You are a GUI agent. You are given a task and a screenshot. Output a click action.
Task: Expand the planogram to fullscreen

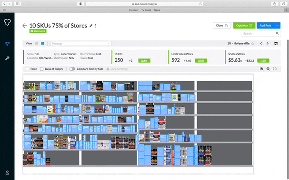275,69
